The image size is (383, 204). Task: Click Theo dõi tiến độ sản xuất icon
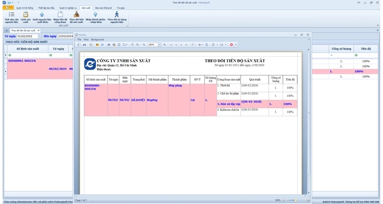coord(76,15)
